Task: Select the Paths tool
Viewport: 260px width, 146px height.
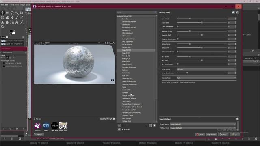Action: (12, 22)
